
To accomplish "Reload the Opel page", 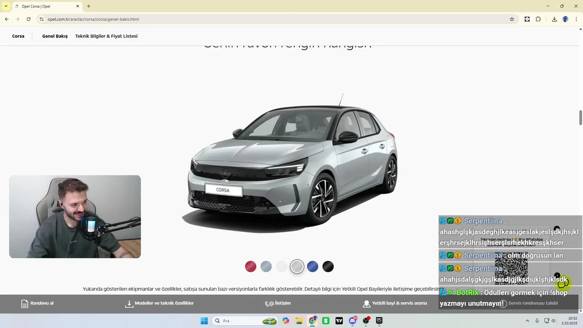I will tap(28, 19).
